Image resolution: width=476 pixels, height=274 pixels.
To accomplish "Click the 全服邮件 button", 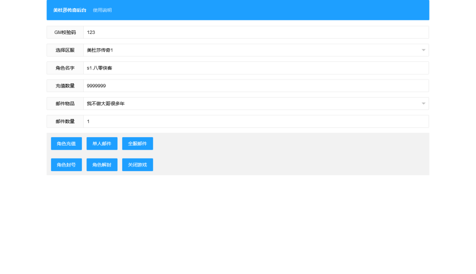I will coord(137,144).
